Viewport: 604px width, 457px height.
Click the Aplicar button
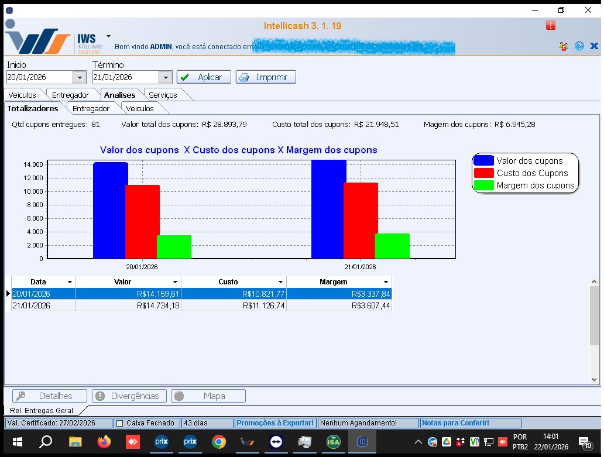click(x=203, y=77)
